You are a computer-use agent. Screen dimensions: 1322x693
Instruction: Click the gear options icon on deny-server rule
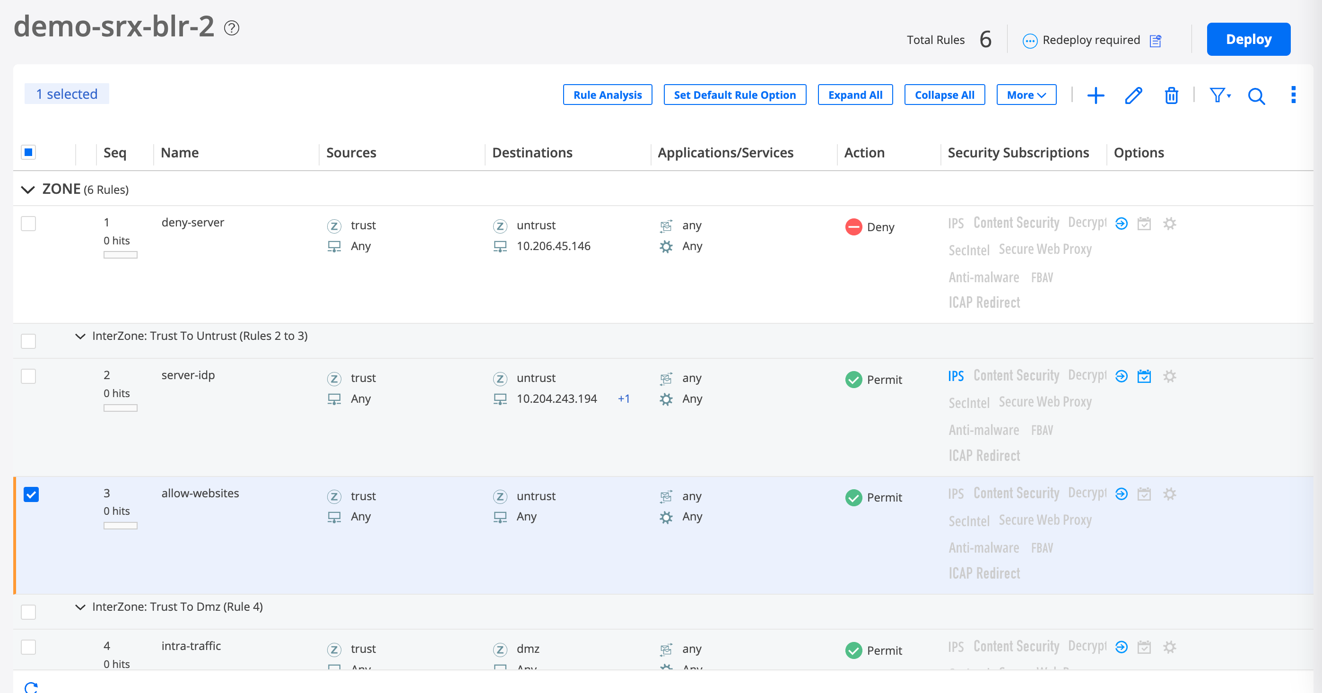pyautogui.click(x=1169, y=224)
